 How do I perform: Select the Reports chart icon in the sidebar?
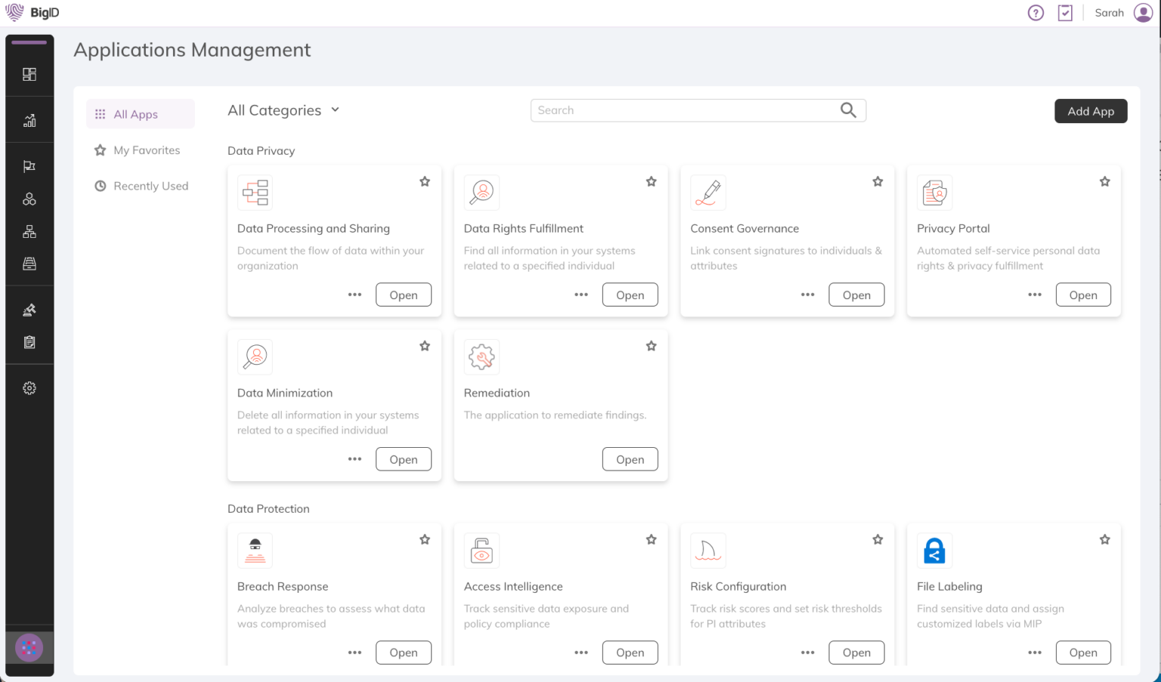pyautogui.click(x=29, y=119)
